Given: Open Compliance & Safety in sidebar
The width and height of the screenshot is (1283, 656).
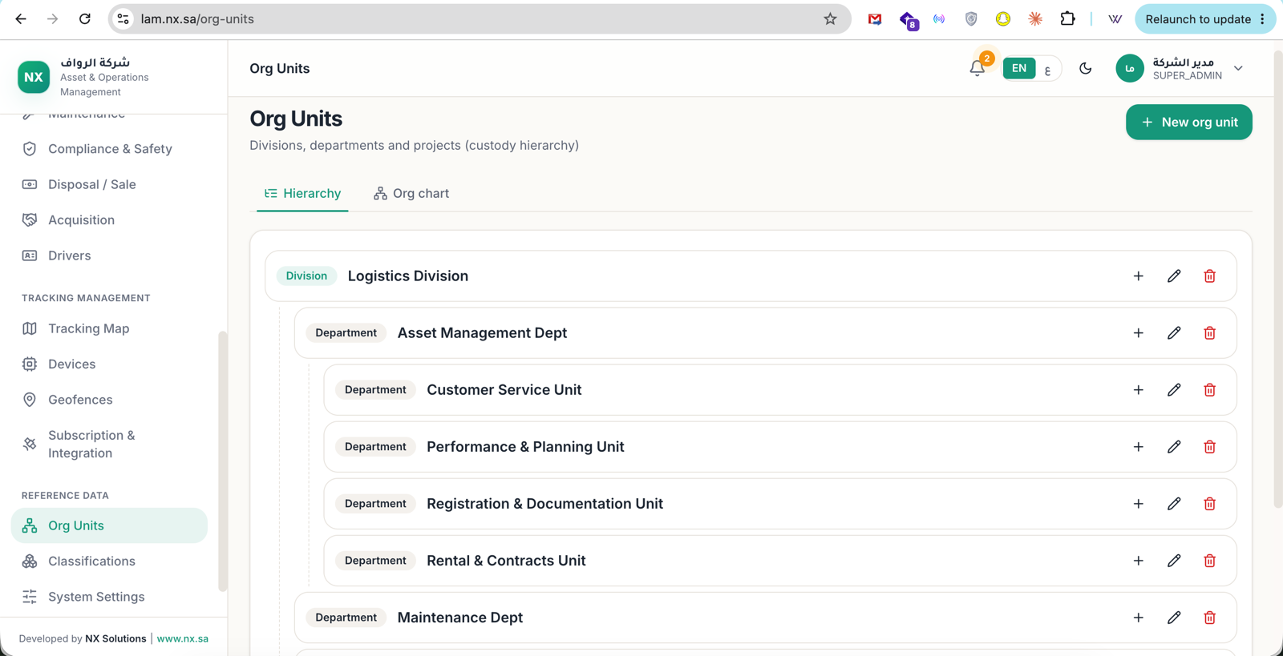Looking at the screenshot, I should click(x=109, y=149).
